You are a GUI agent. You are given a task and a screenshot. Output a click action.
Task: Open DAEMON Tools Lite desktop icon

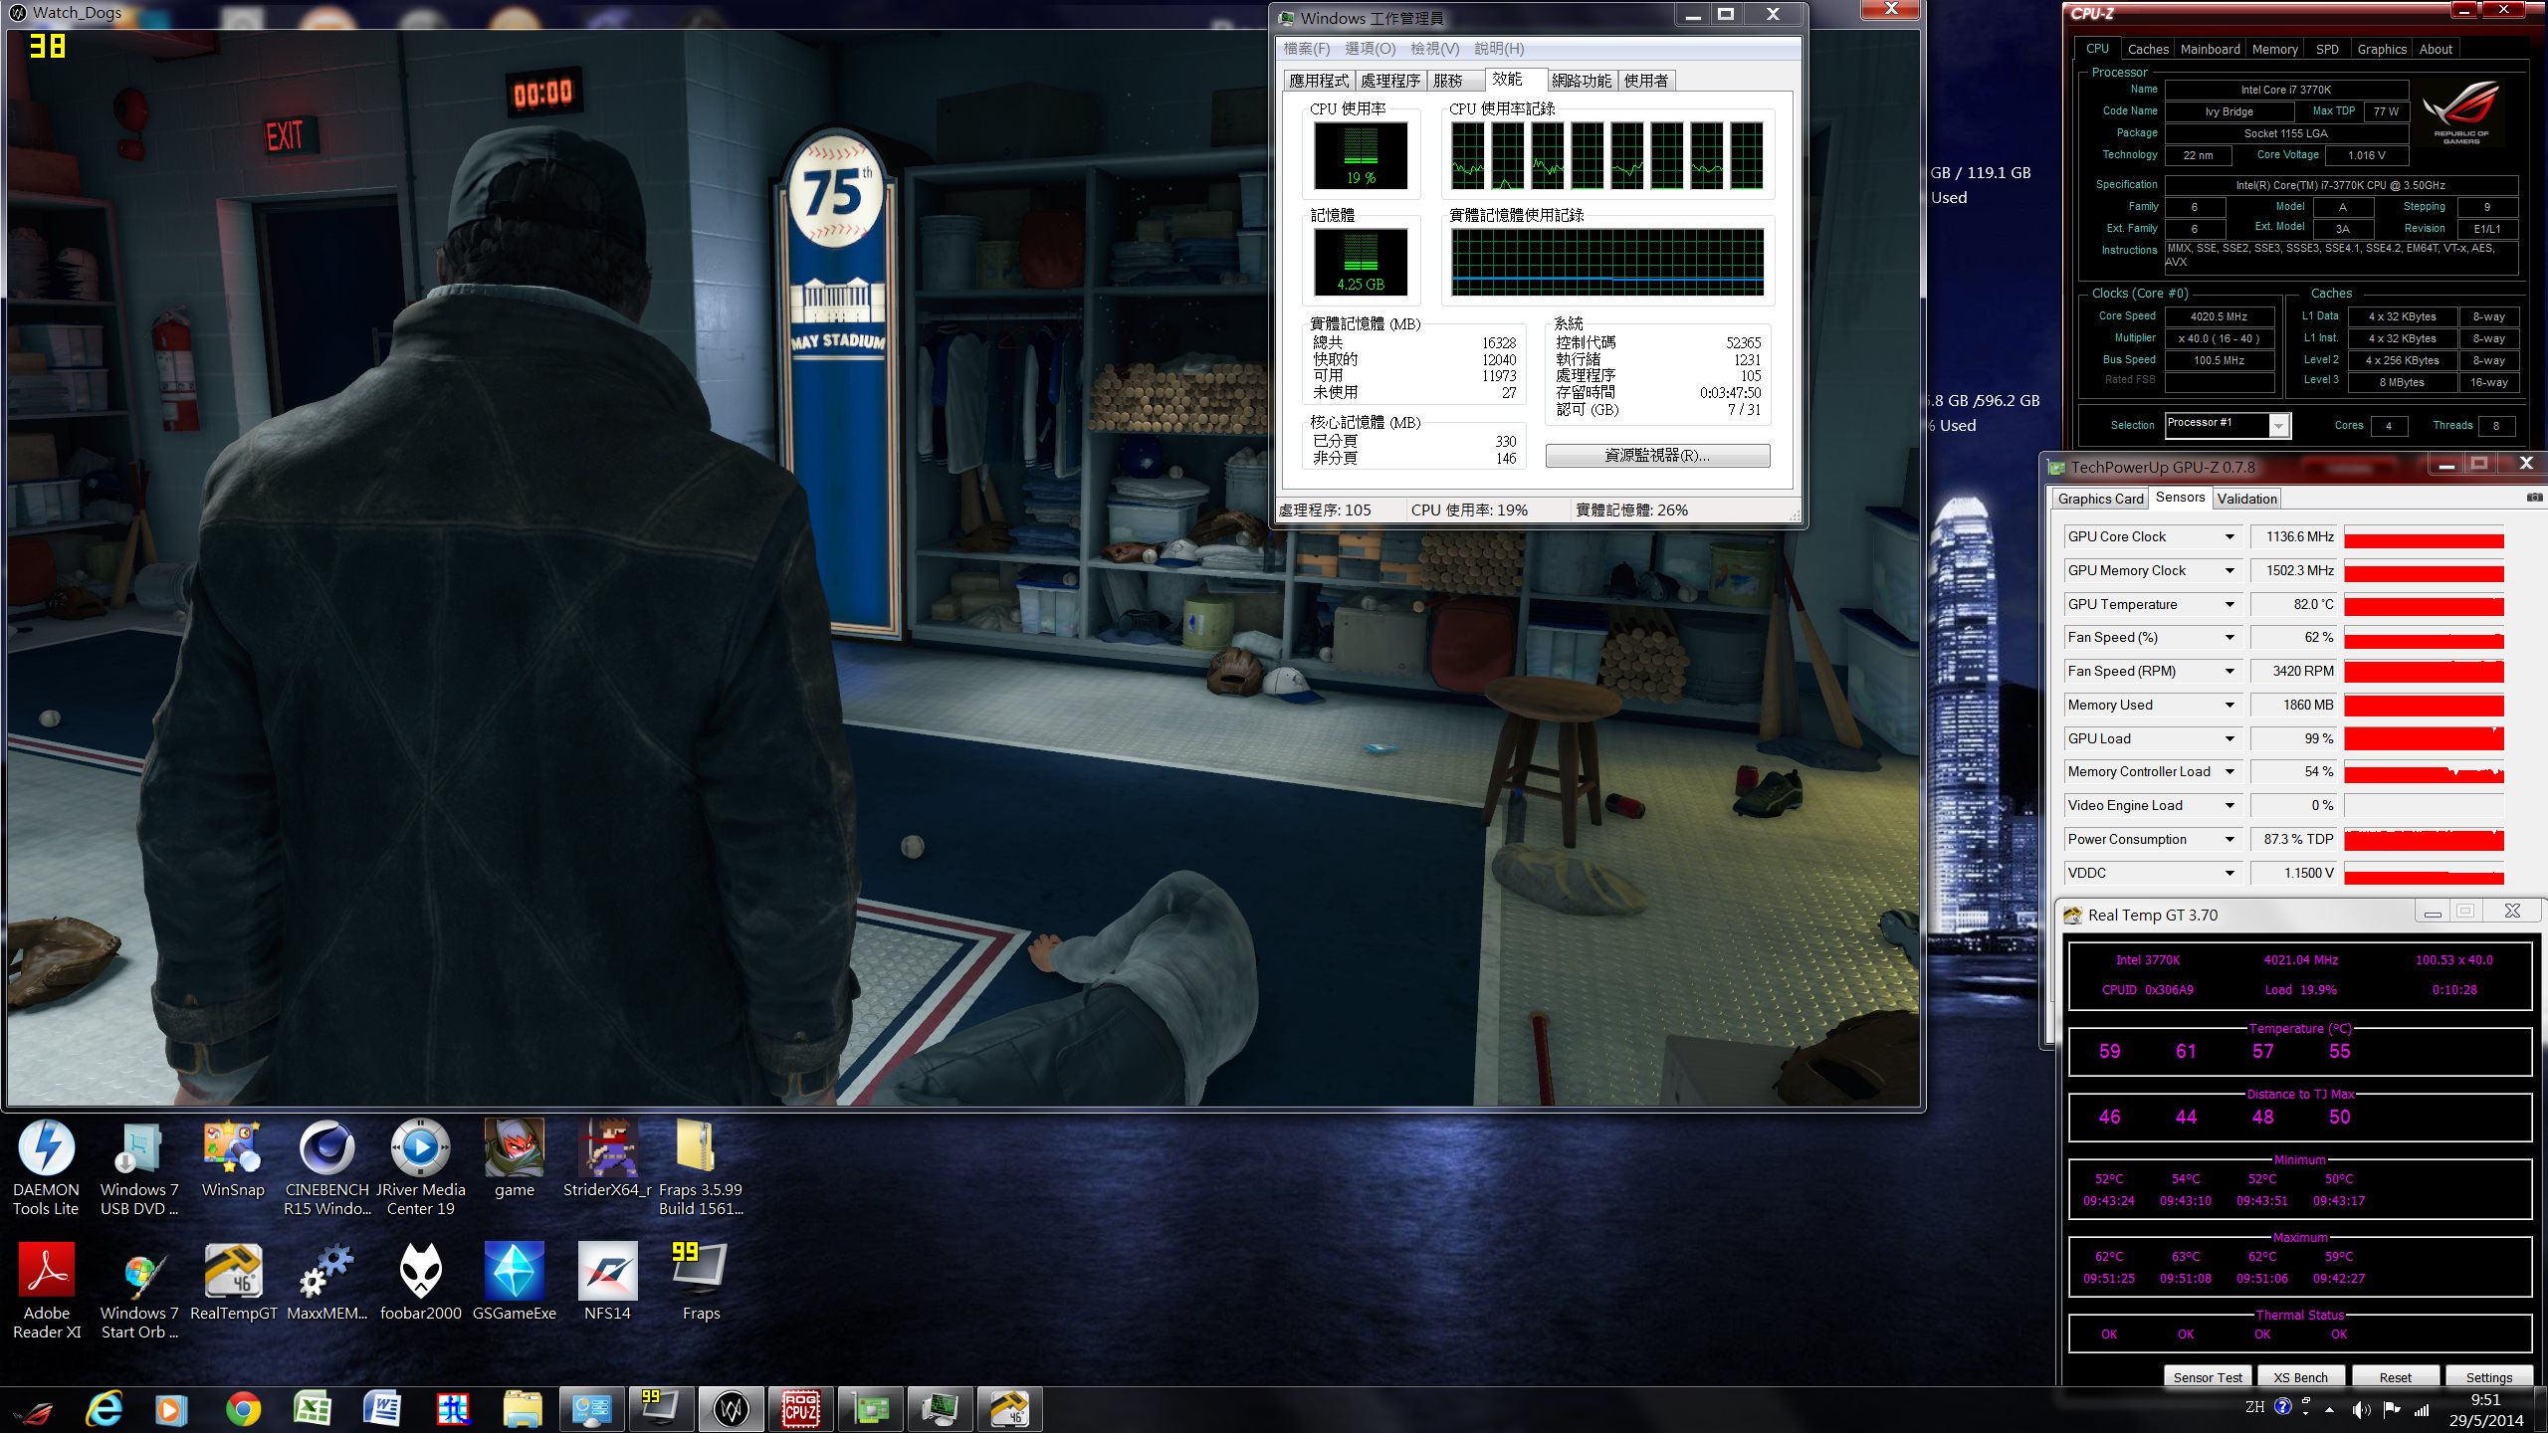(46, 1166)
